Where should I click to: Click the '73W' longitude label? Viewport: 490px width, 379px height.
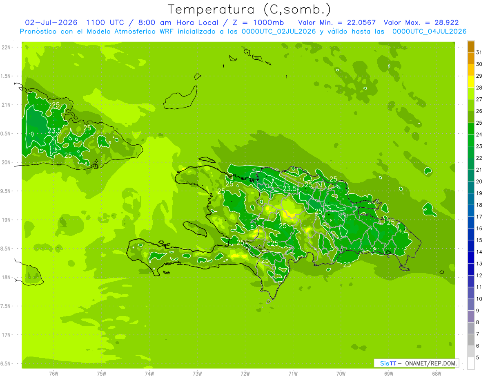click(x=197, y=373)
